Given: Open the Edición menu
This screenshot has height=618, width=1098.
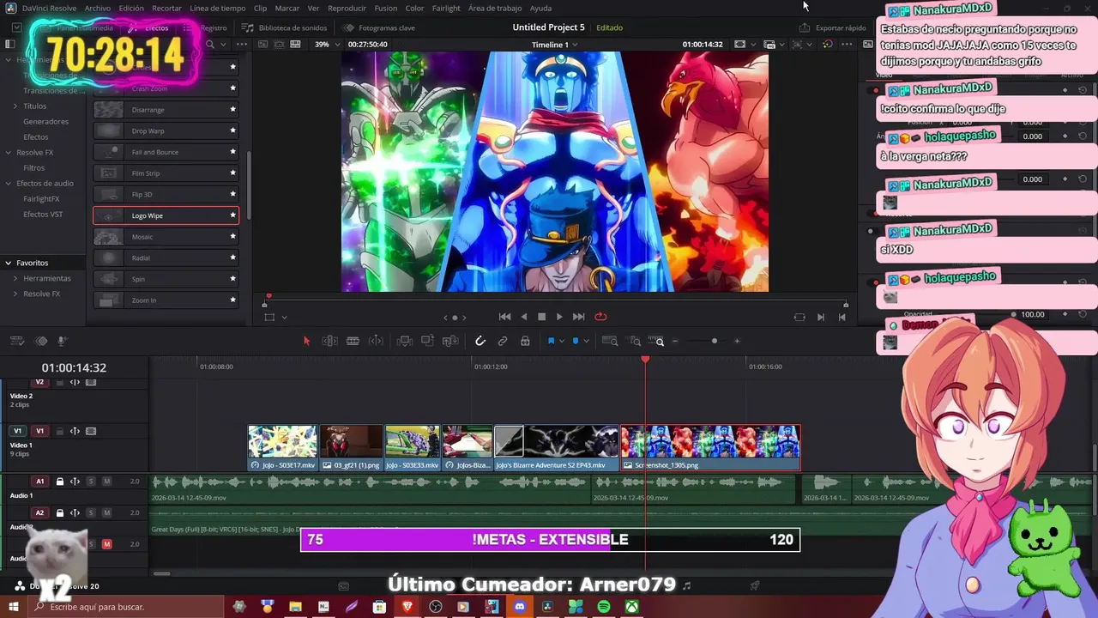Looking at the screenshot, I should coord(131,8).
